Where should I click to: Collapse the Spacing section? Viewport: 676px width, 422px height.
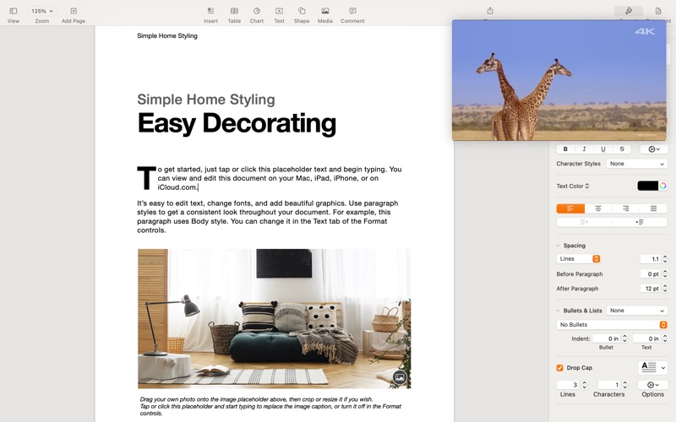click(x=559, y=246)
